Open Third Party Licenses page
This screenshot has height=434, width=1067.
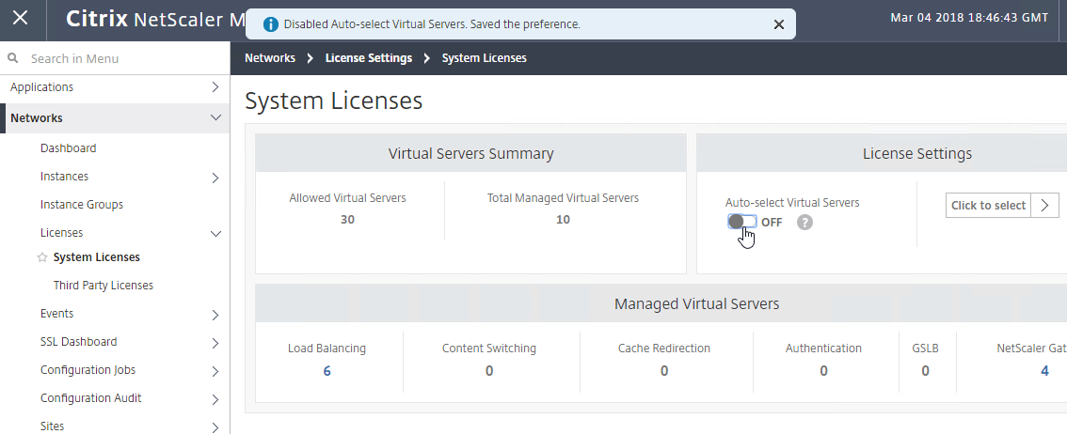pyautogui.click(x=104, y=286)
